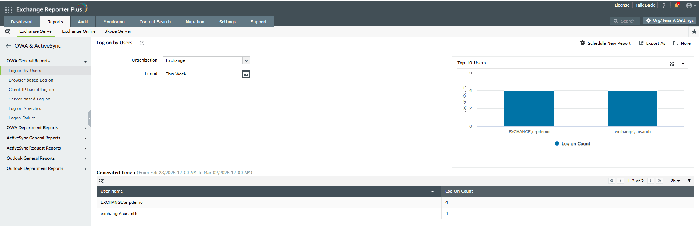Click Export As button
The image size is (699, 226).
(652, 43)
